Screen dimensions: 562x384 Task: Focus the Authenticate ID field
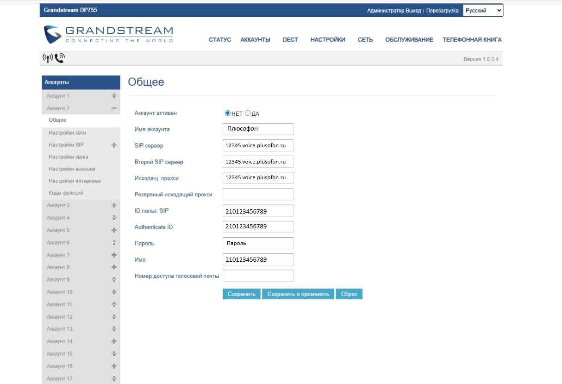tap(258, 227)
